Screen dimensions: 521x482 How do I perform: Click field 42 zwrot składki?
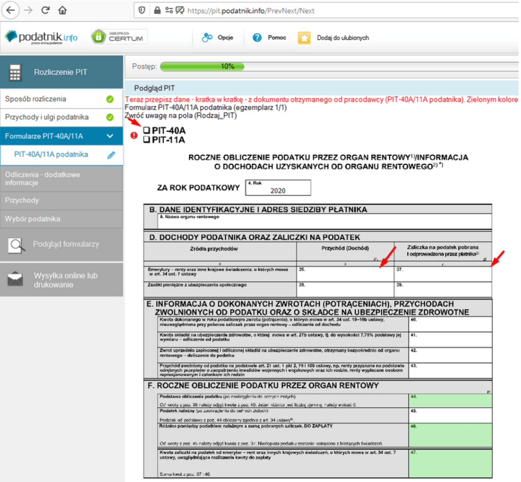[450, 355]
